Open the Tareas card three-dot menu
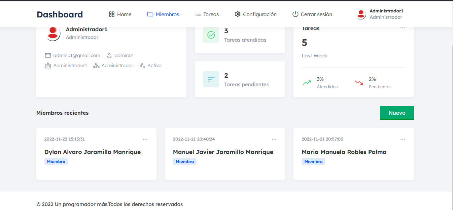Screen dimensions: 453x210 [403, 28]
